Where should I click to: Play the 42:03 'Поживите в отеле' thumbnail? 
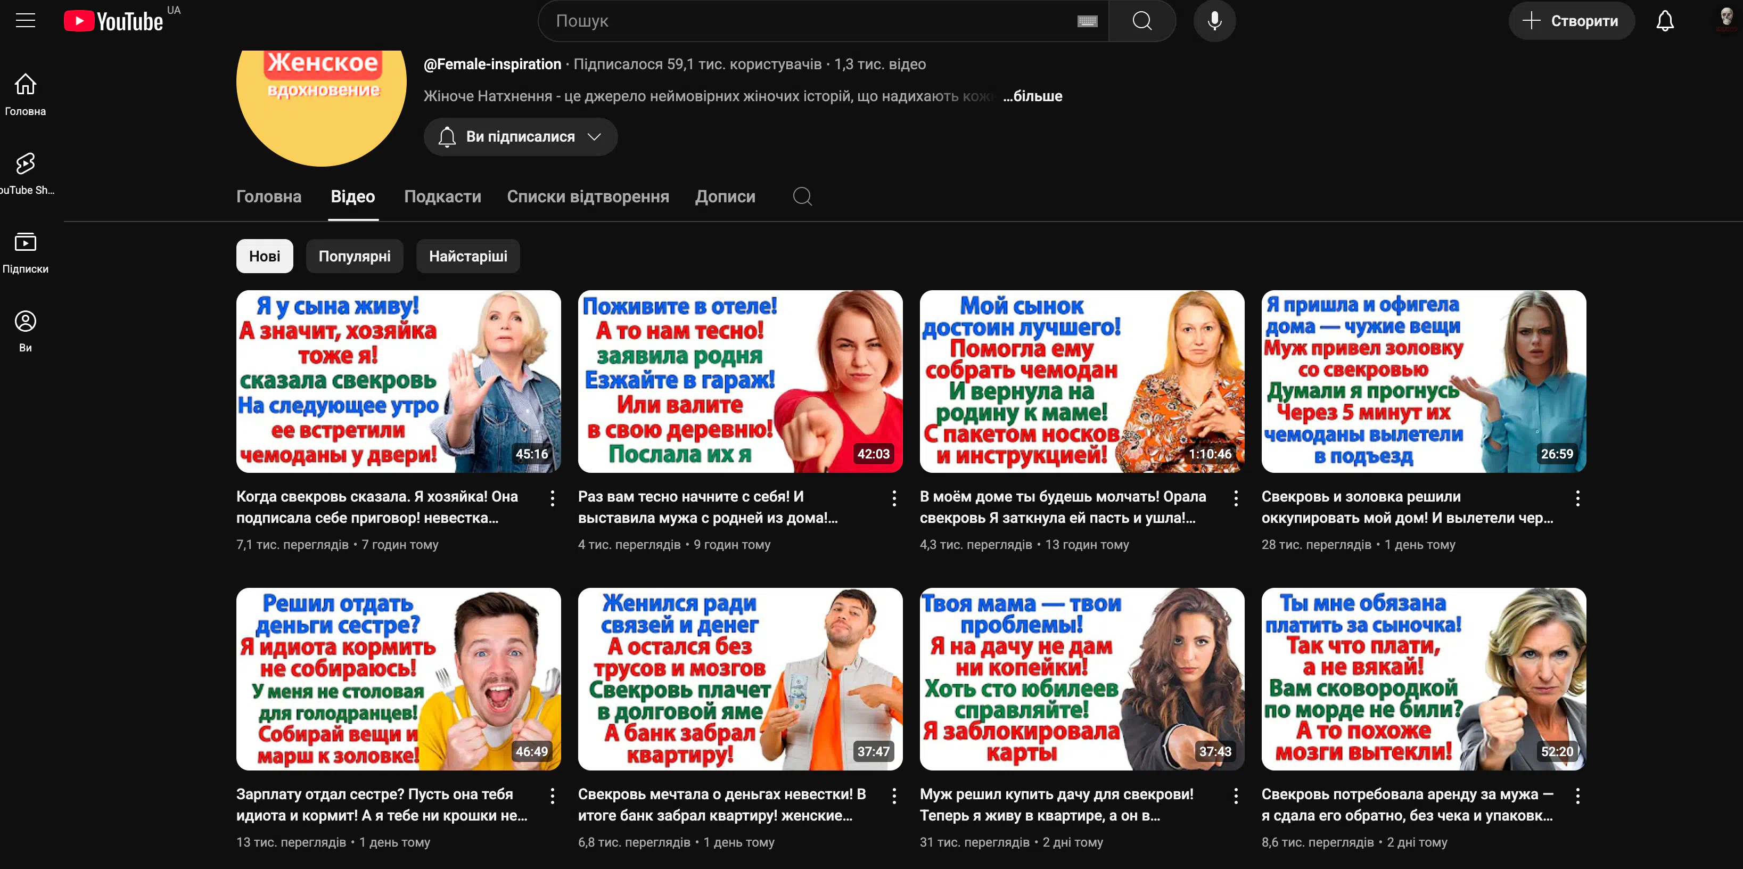click(740, 382)
